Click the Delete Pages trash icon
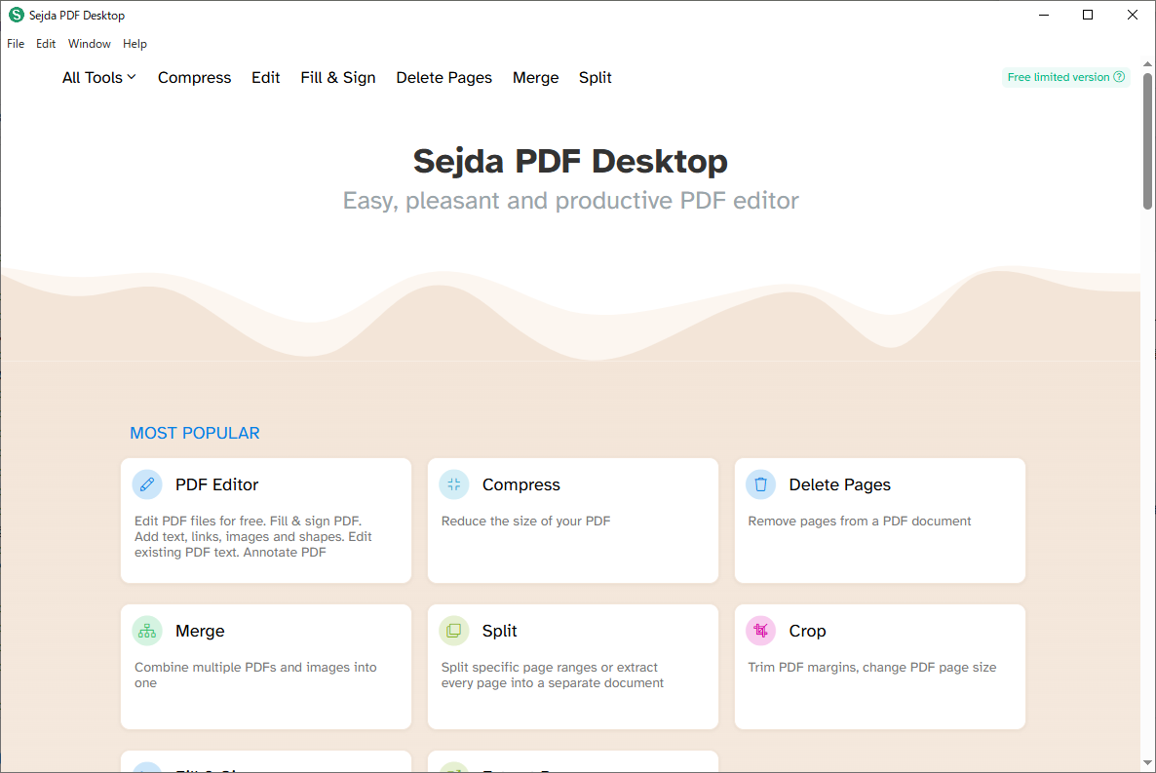The height and width of the screenshot is (773, 1156). [760, 484]
